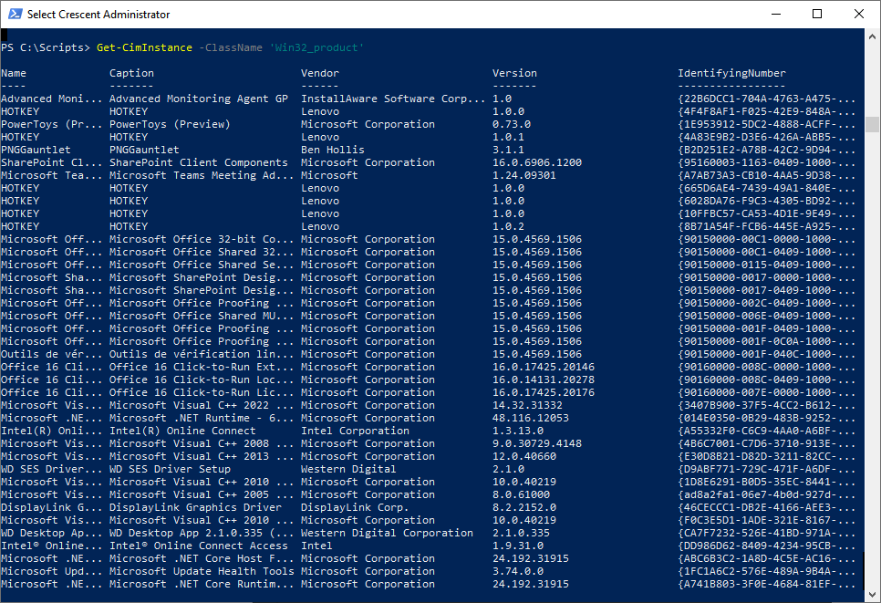Viewport: 881px width, 603px height.
Task: Click the scrollbar up arrow
Action: (x=873, y=36)
